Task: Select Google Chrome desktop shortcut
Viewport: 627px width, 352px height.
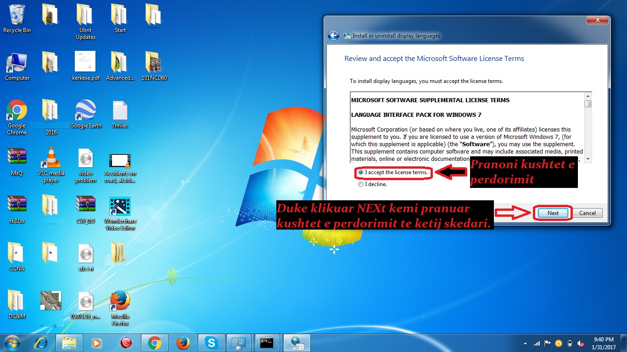Action: click(17, 117)
